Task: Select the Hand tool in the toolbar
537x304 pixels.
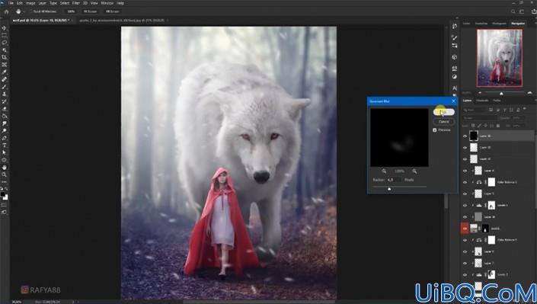Action: tap(4, 168)
